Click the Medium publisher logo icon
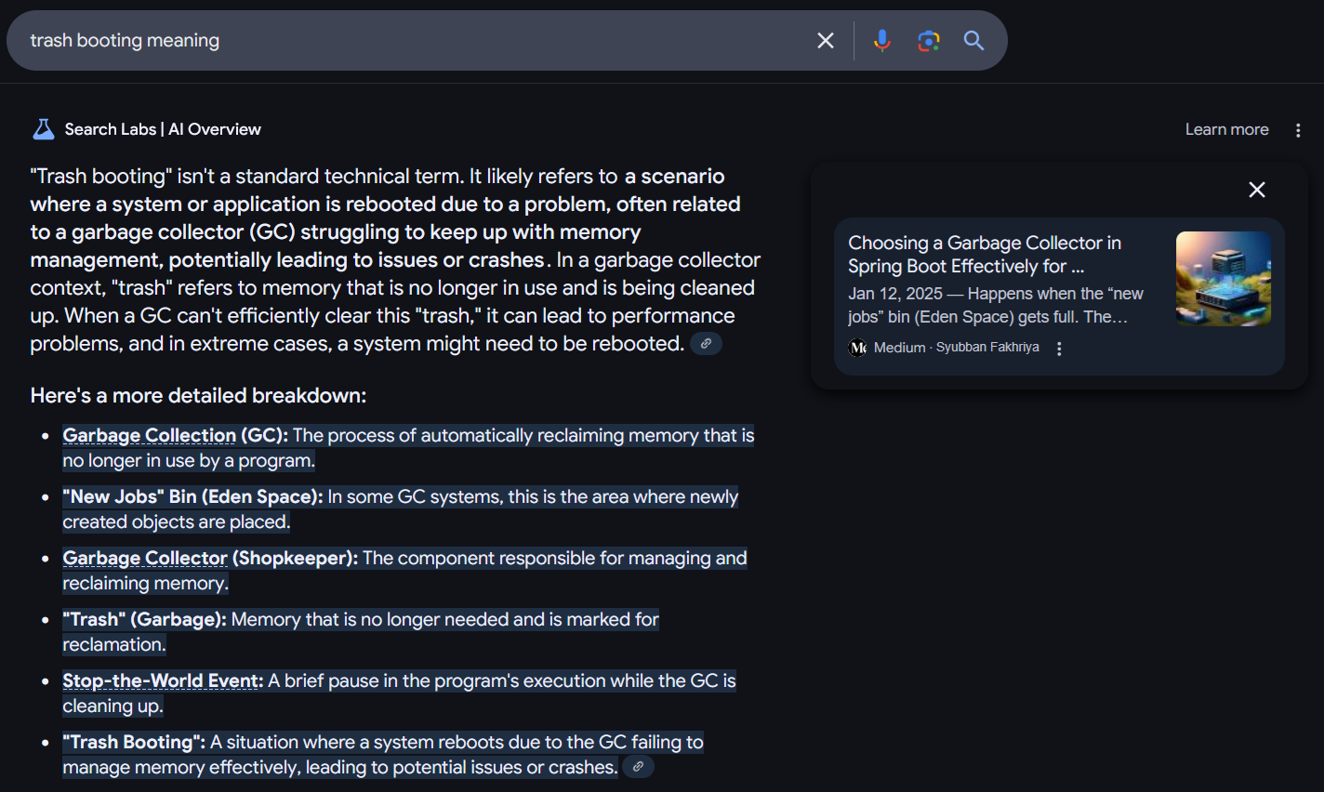 pos(857,348)
